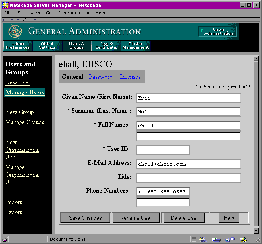Launch Composer from the component bar
The width and height of the screenshot is (262, 244).
244,239
